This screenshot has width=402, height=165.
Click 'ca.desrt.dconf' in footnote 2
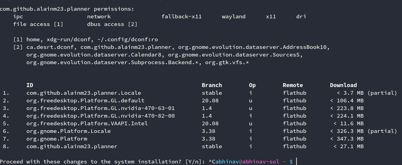(x=50, y=47)
